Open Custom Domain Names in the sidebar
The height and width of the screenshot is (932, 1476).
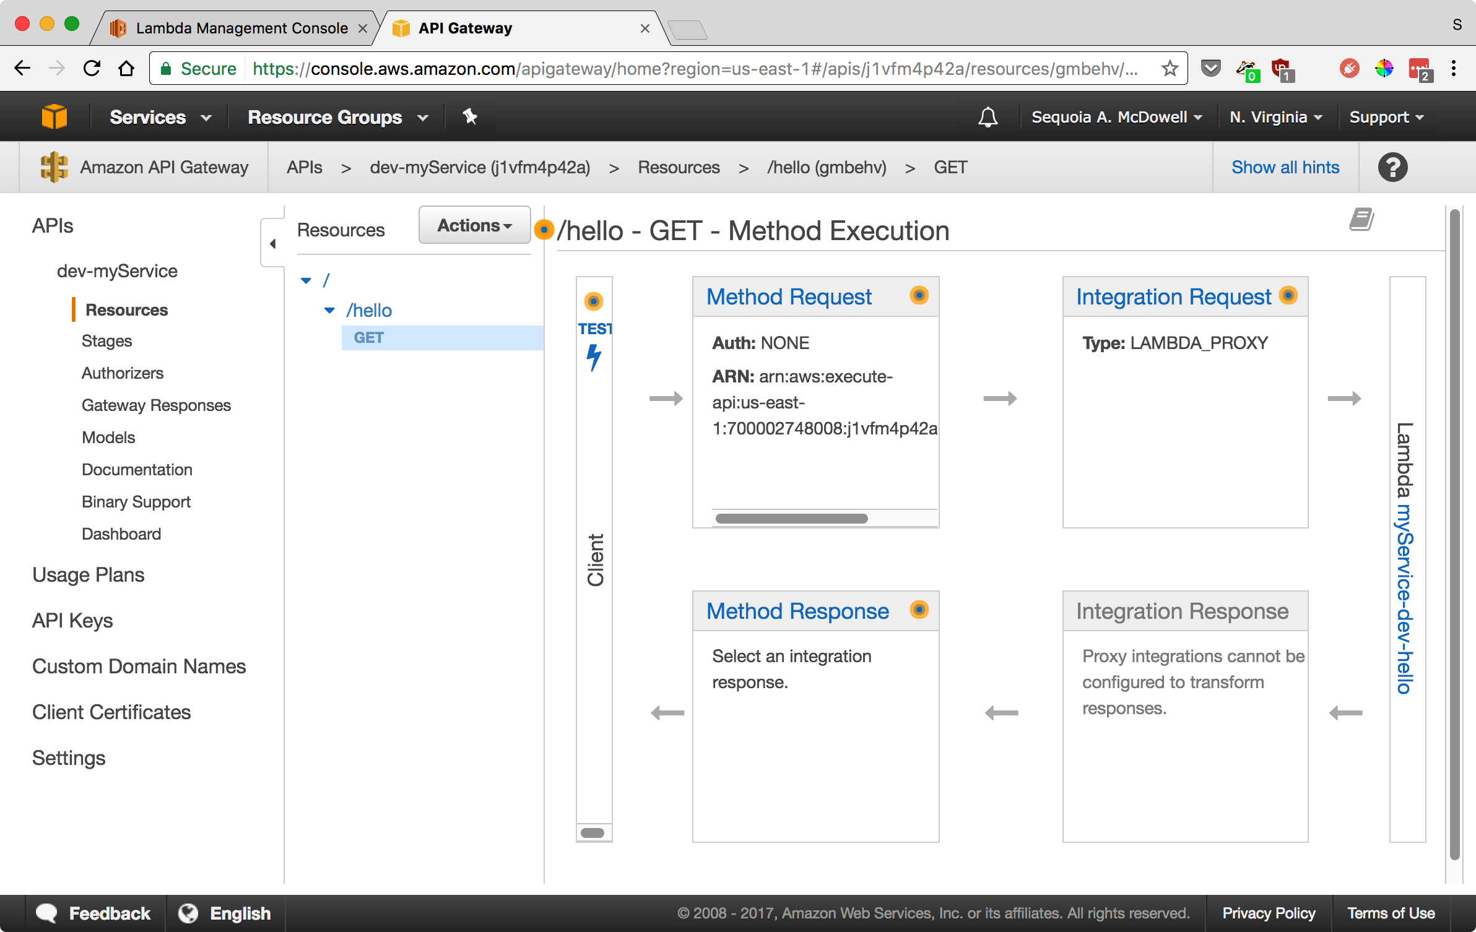(x=139, y=667)
